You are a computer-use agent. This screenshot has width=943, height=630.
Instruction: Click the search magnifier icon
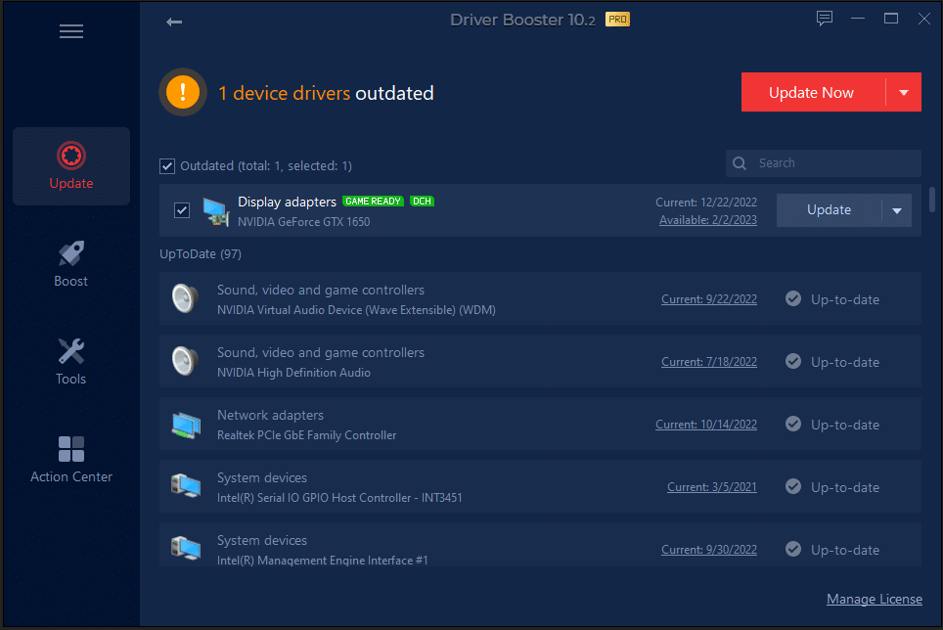(x=740, y=163)
